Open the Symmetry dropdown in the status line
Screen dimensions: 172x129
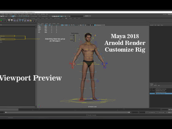pyautogui.click(x=44, y=16)
